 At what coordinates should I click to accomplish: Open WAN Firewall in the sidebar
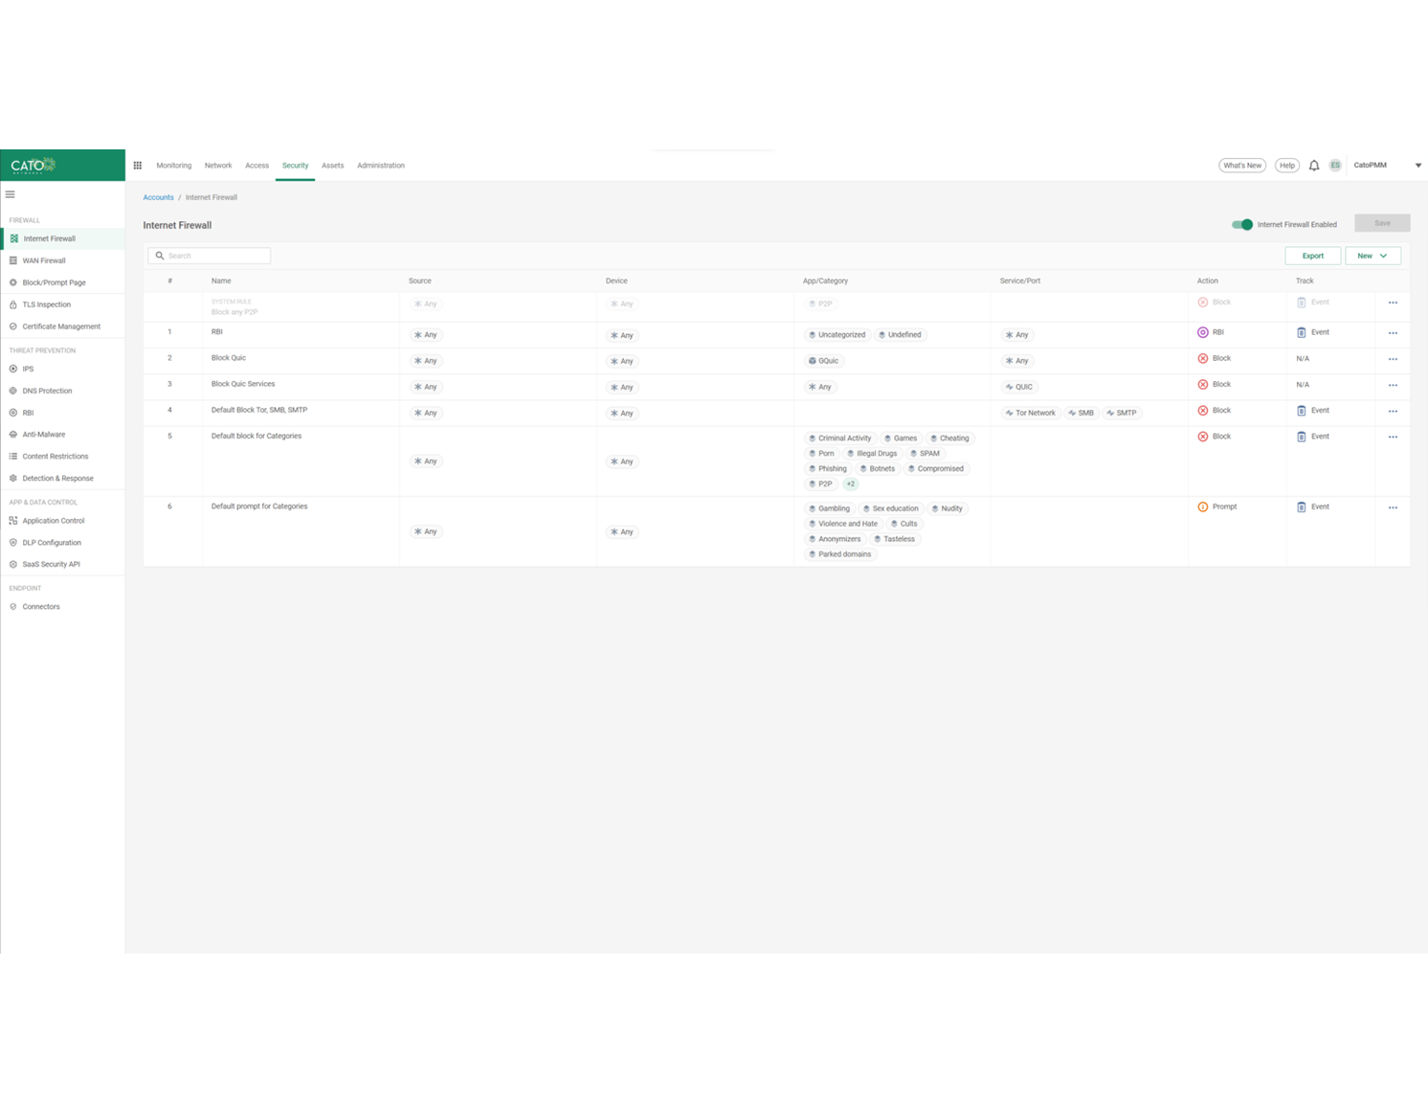click(44, 260)
